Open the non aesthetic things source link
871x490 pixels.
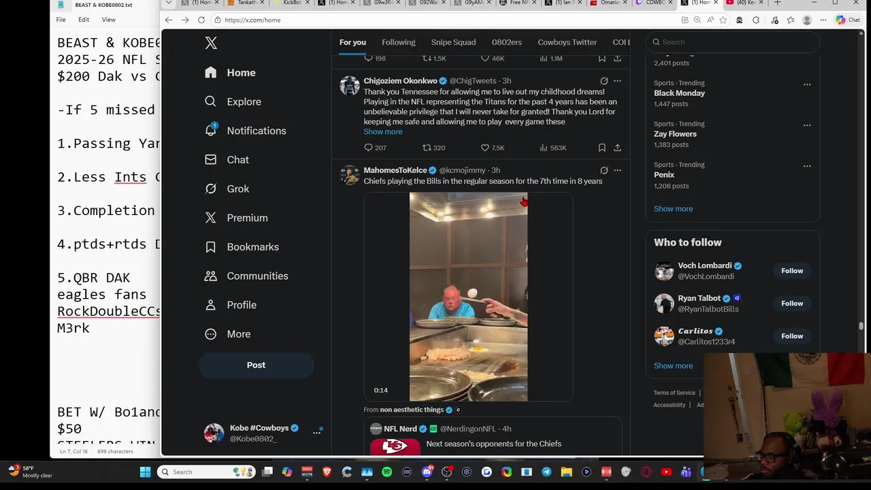coord(411,410)
